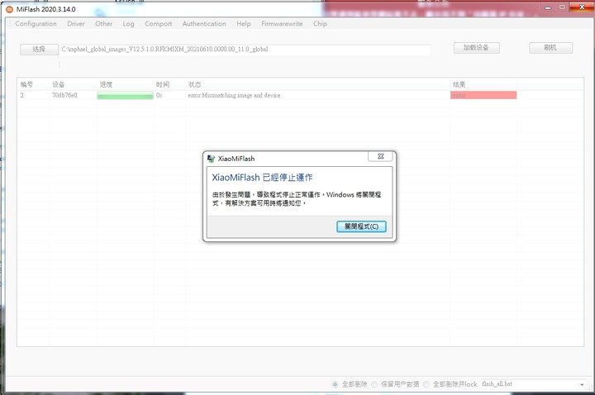Click the 时间 column header
Screen dimensions: 595x395
163,84
